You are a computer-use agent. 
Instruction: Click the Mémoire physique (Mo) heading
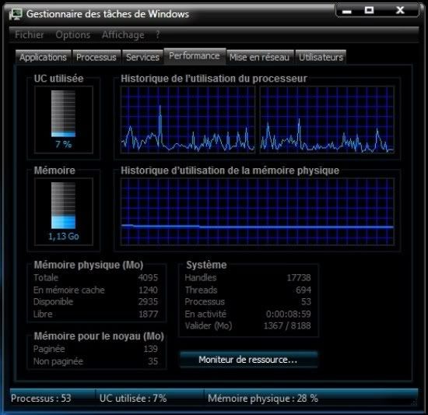89,265
